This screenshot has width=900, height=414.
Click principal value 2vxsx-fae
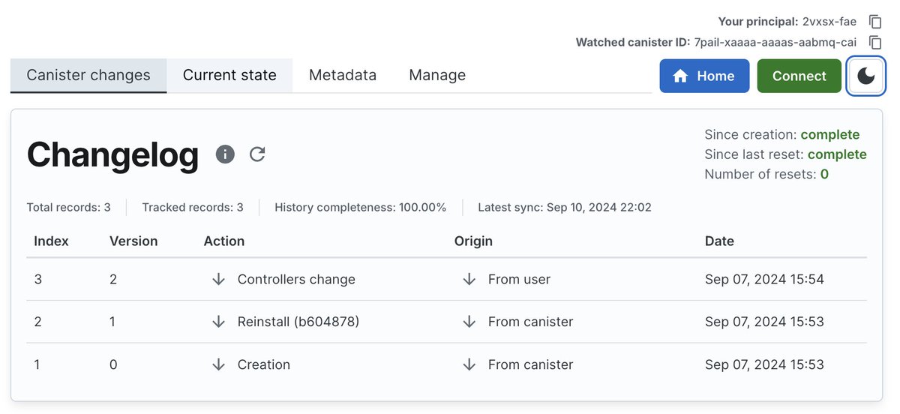(829, 22)
